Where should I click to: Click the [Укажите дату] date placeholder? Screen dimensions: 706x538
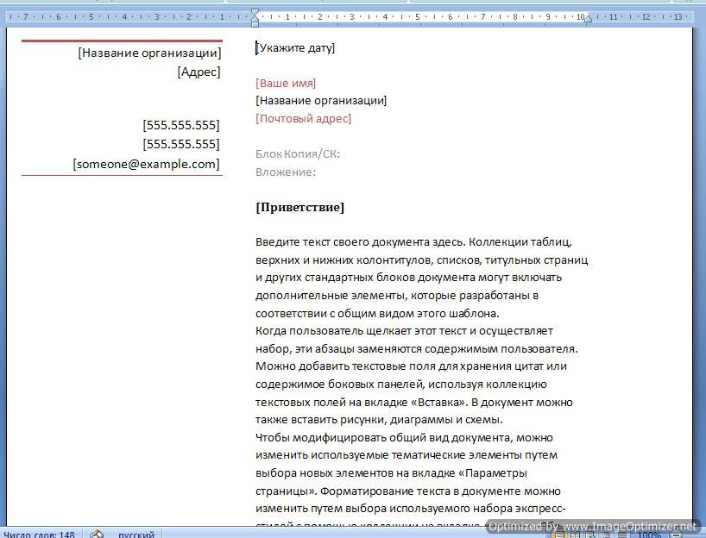click(x=295, y=47)
